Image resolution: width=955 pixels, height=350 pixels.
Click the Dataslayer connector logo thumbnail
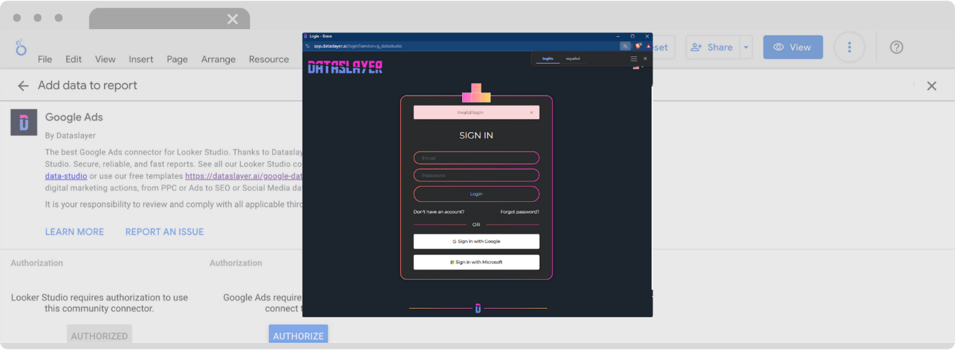tap(24, 122)
